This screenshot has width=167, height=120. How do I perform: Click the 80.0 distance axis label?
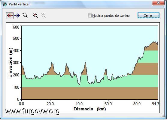coord(137,104)
